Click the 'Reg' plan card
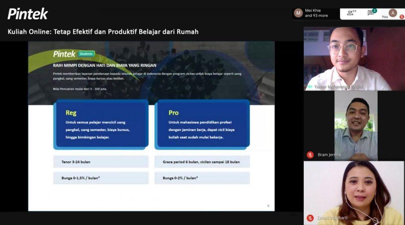Viewport: 405px width, 225px height. 101,125
